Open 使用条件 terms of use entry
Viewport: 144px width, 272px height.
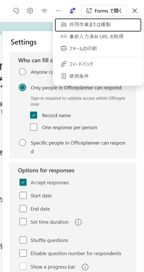click(x=98, y=76)
